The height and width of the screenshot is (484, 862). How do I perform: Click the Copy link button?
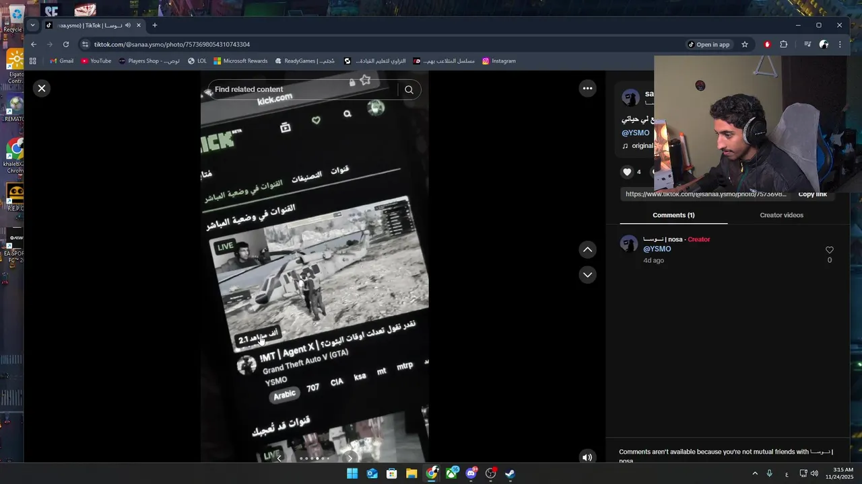pyautogui.click(x=812, y=194)
